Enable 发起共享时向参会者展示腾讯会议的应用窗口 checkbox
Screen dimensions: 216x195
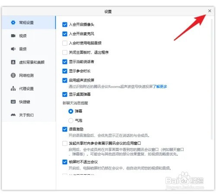point(65,144)
